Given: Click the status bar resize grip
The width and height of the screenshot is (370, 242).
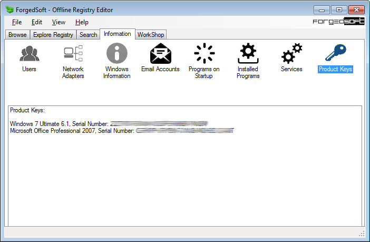Looking at the screenshot, I should tap(362, 234).
